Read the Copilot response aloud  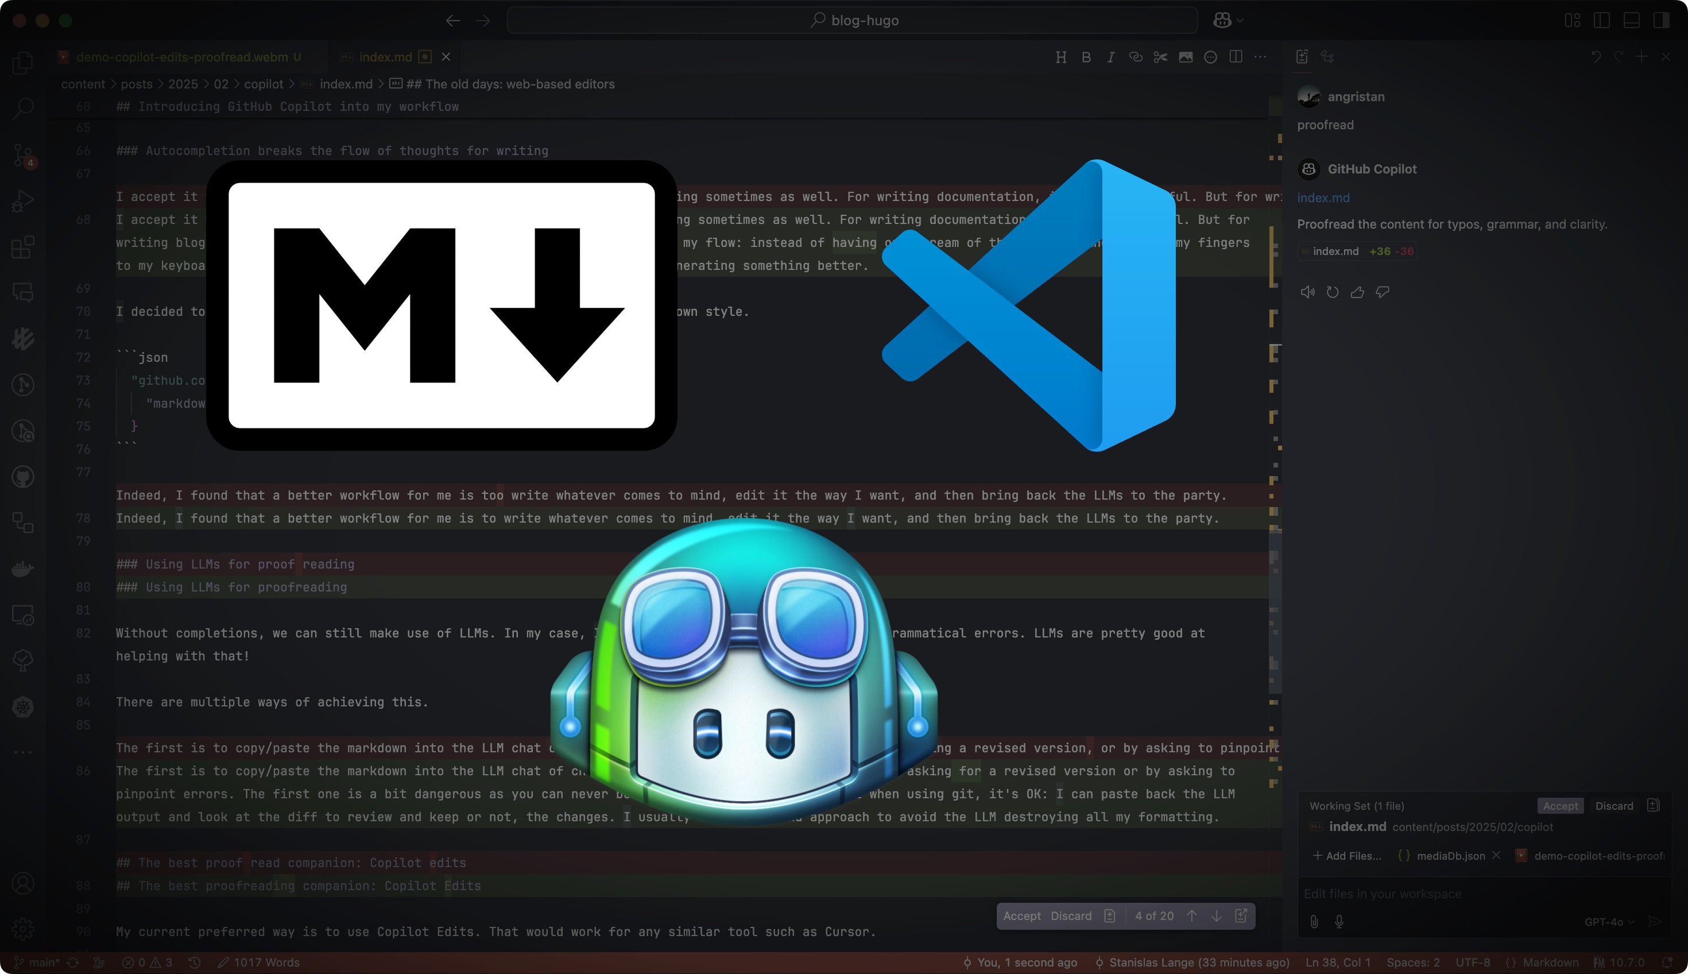tap(1307, 292)
